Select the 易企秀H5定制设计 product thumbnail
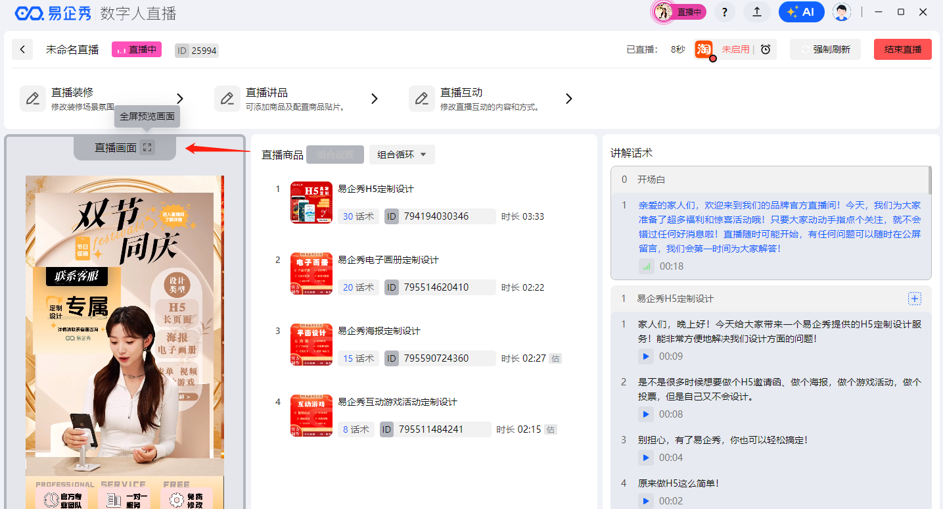The image size is (943, 509). tap(311, 203)
